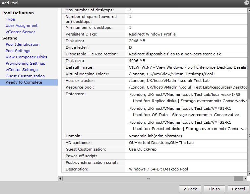Click 'Used for: Persistent disks' line
Viewport: 250px width, 194px height.
point(190,129)
